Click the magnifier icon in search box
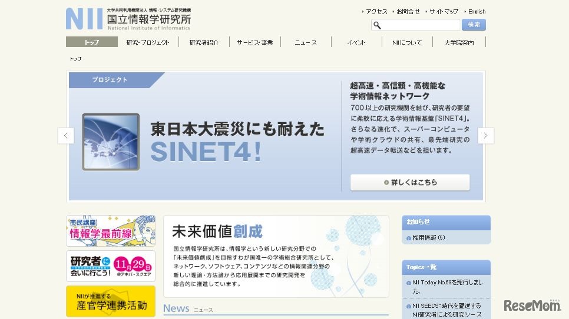 coord(377,25)
